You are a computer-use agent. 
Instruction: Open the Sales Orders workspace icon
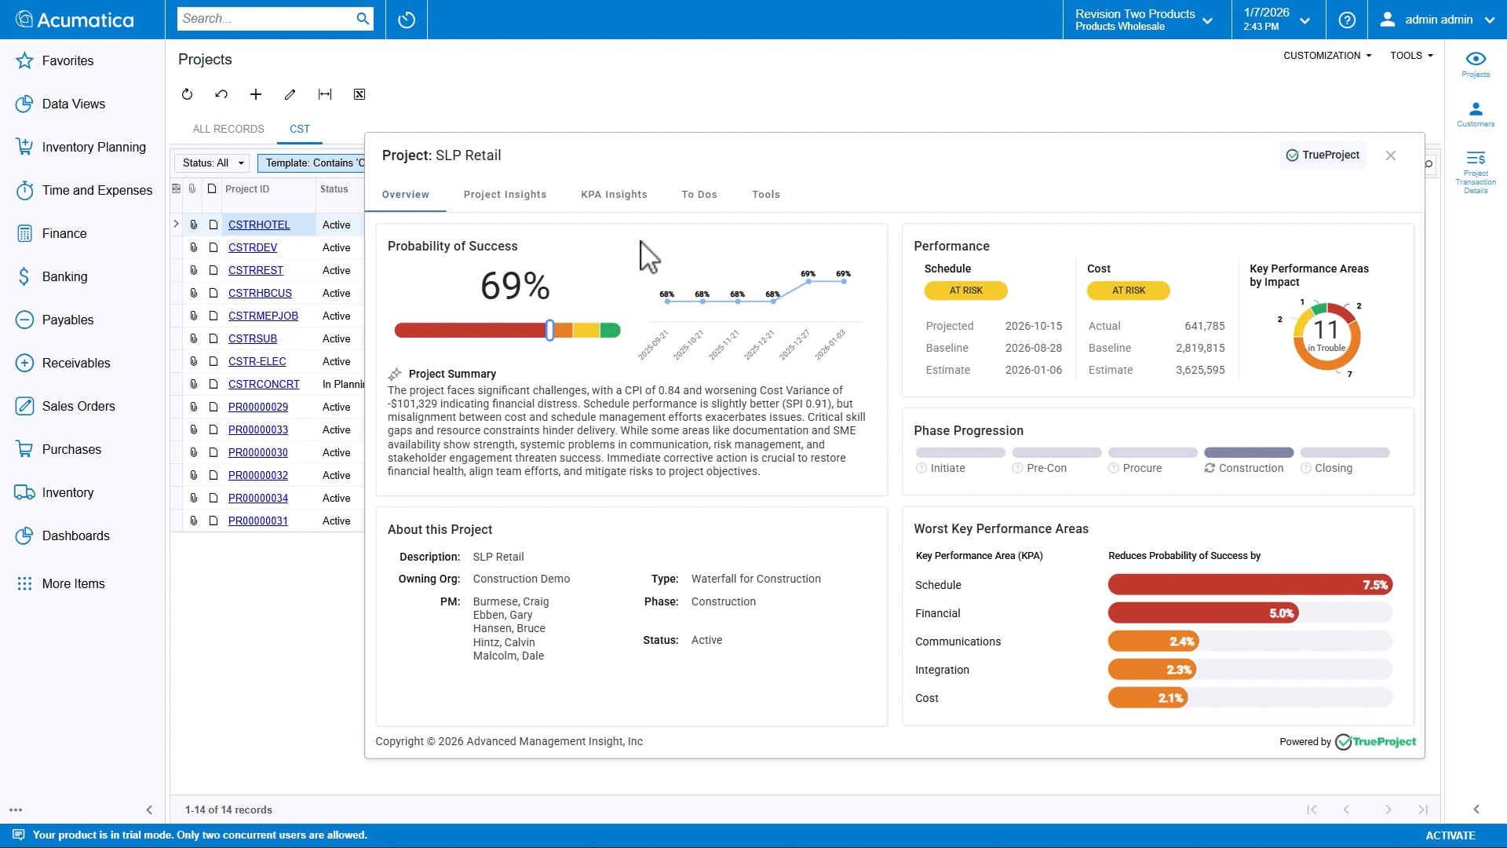[24, 406]
